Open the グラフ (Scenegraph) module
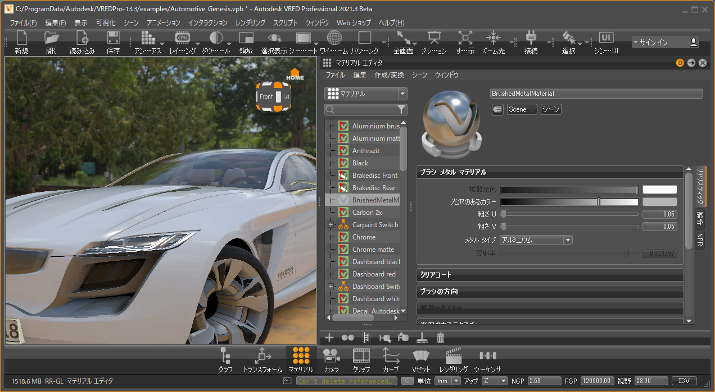 click(x=225, y=360)
